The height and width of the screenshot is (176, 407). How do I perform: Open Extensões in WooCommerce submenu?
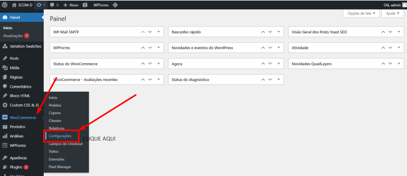pos(56,159)
